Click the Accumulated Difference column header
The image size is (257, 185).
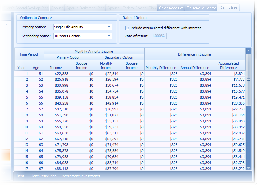point(228,65)
